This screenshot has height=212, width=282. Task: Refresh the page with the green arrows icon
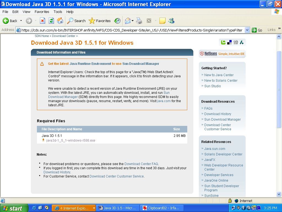[x=51, y=21]
